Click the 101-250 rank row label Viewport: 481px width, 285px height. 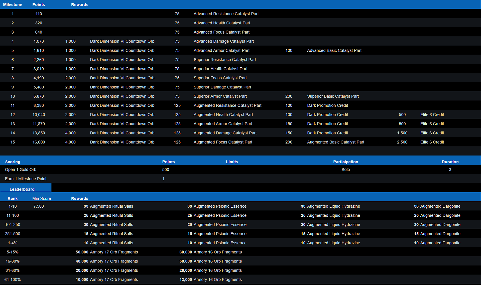pos(13,225)
